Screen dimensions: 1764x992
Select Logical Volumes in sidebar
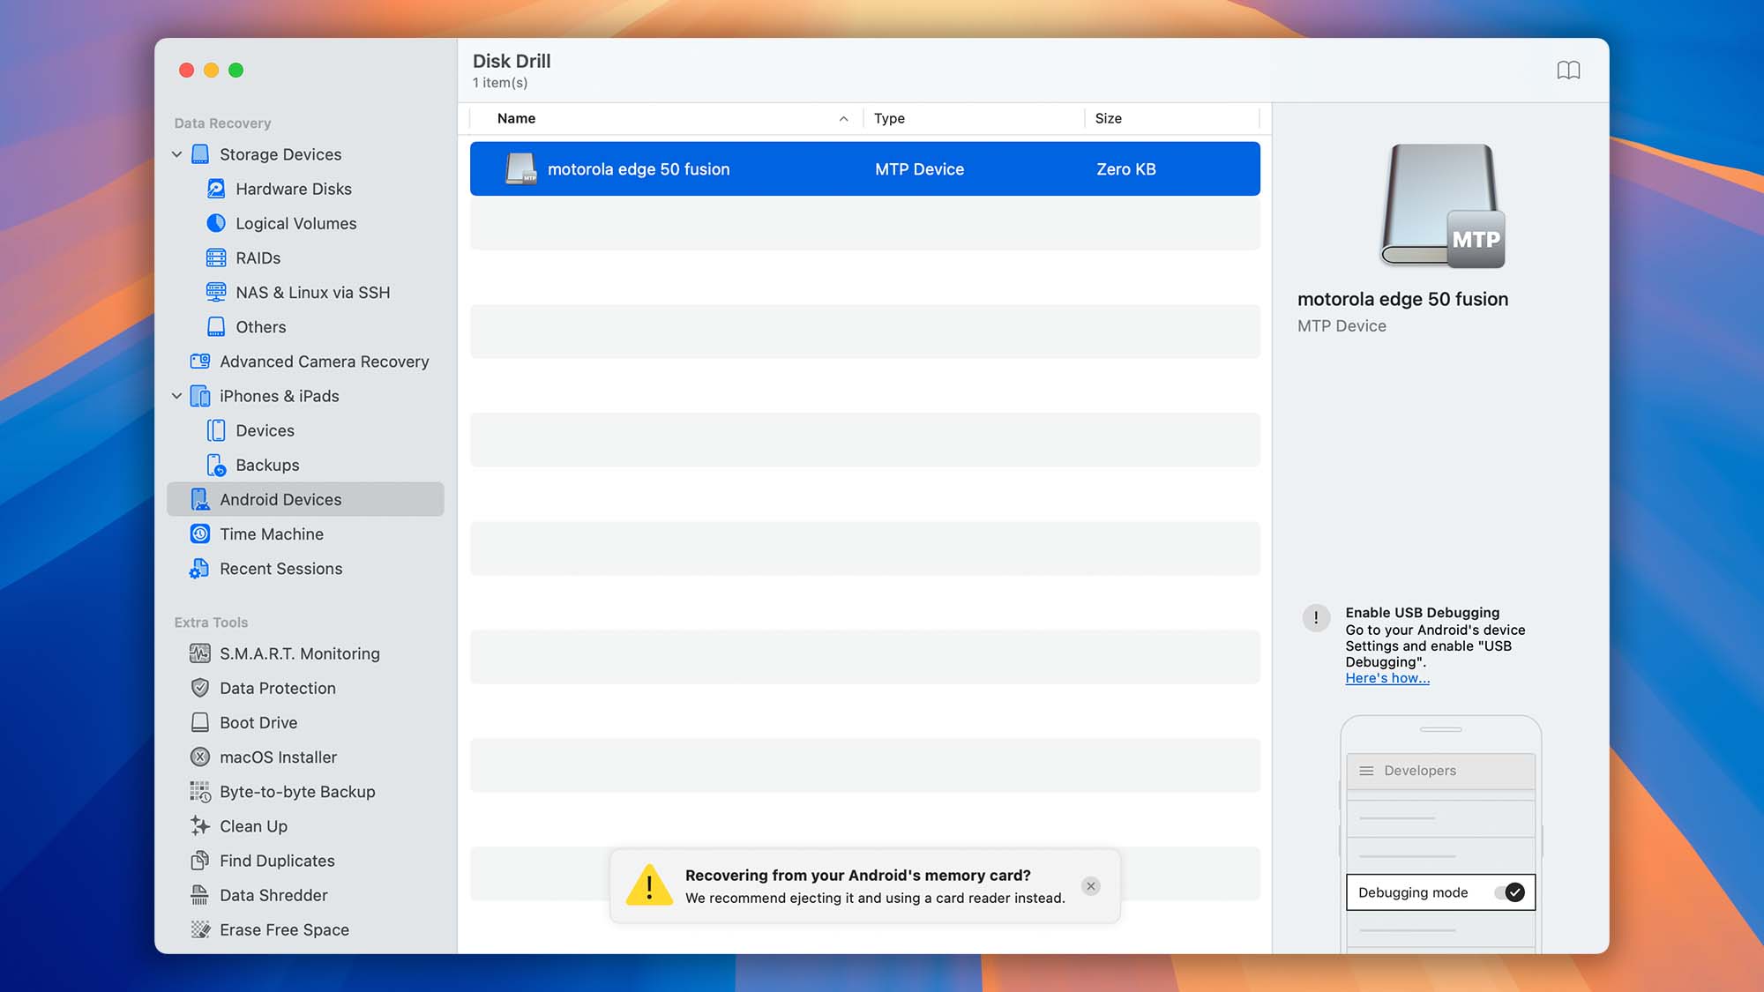[305, 223]
